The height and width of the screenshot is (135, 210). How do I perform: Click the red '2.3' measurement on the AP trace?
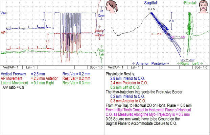[x=48, y=41]
